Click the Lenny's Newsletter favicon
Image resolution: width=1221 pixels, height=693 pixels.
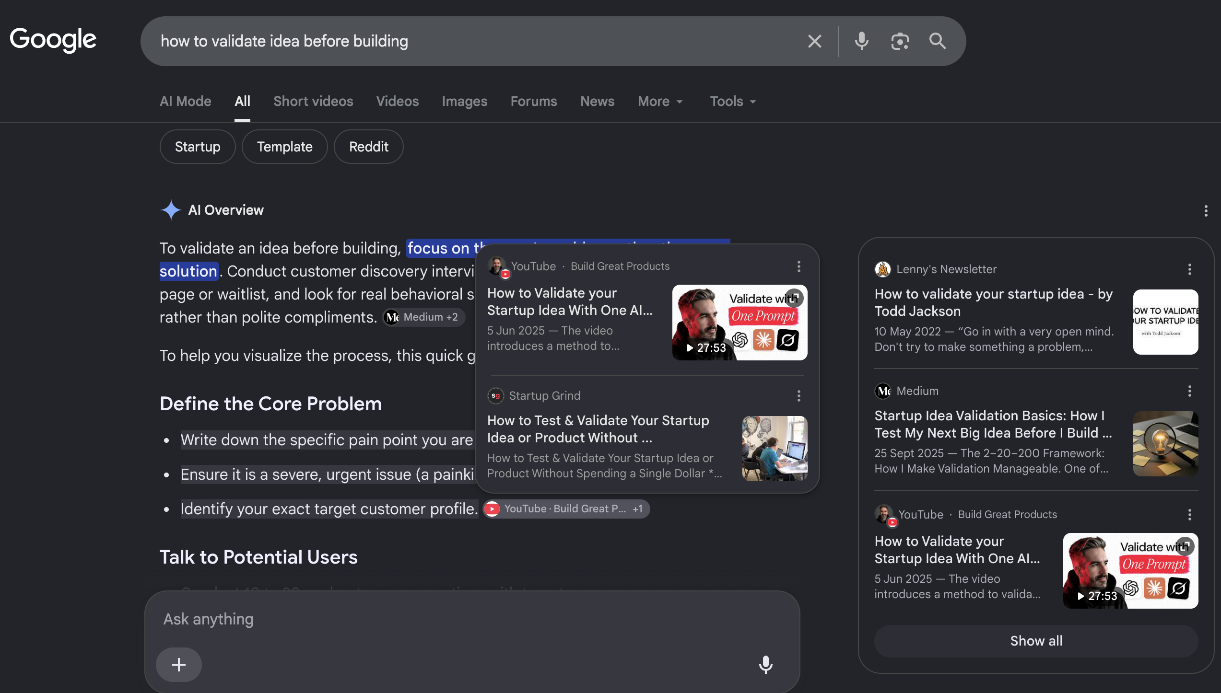(883, 269)
